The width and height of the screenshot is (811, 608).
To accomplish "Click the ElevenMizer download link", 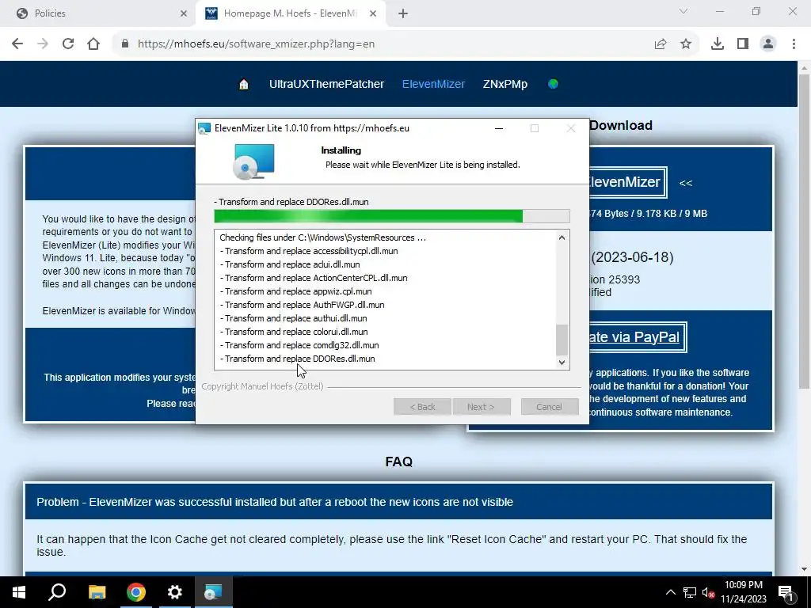I will pos(626,182).
